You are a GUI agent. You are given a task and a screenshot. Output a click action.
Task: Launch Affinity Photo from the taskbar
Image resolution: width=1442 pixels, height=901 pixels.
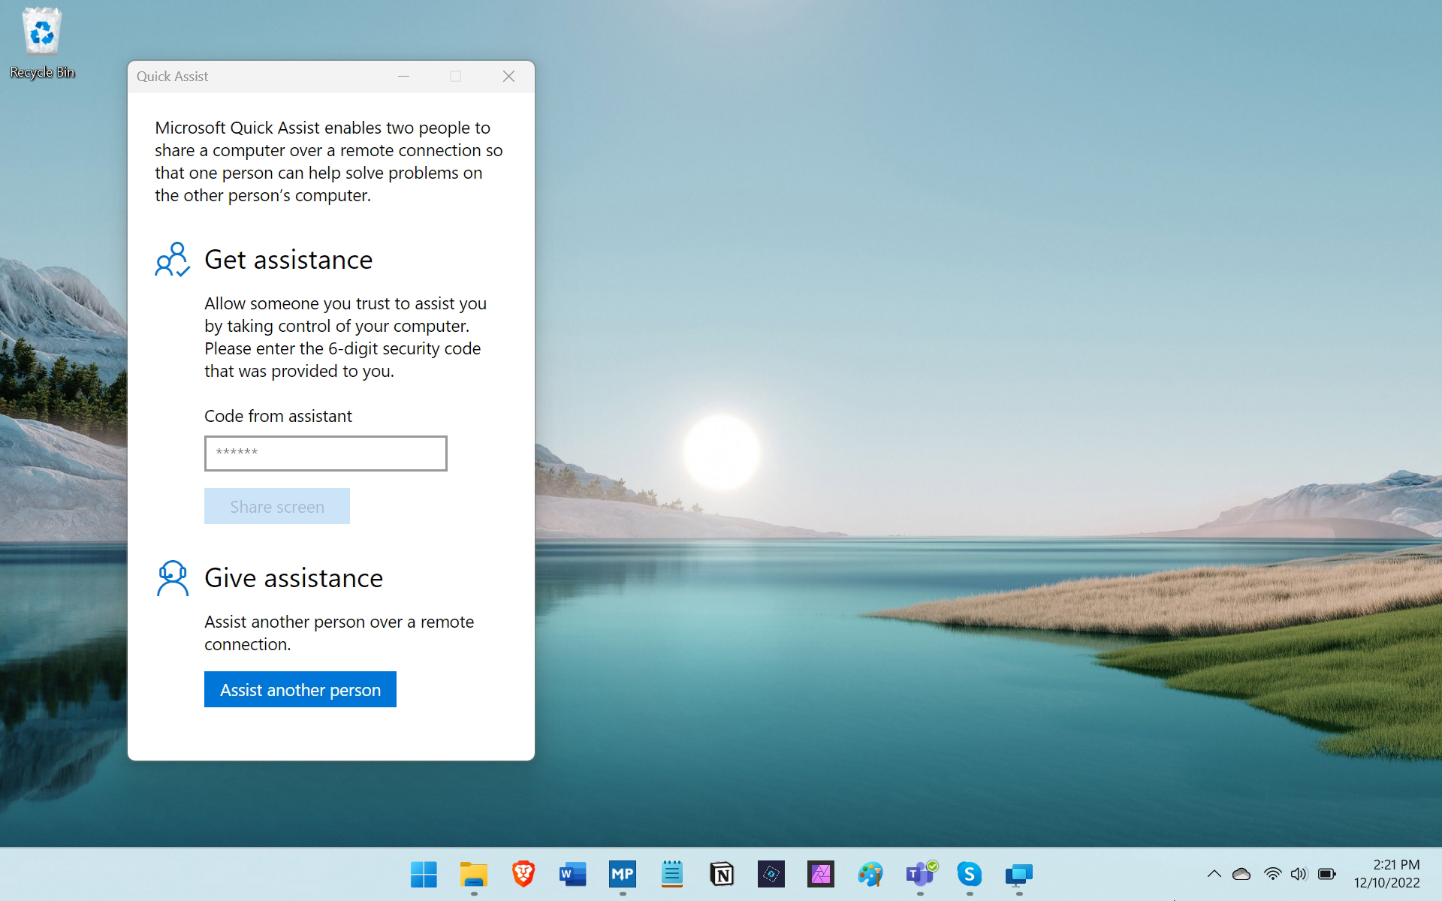(820, 874)
